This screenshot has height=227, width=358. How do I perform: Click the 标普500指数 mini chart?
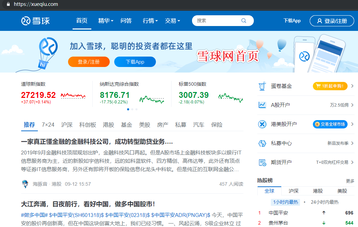click(231, 98)
